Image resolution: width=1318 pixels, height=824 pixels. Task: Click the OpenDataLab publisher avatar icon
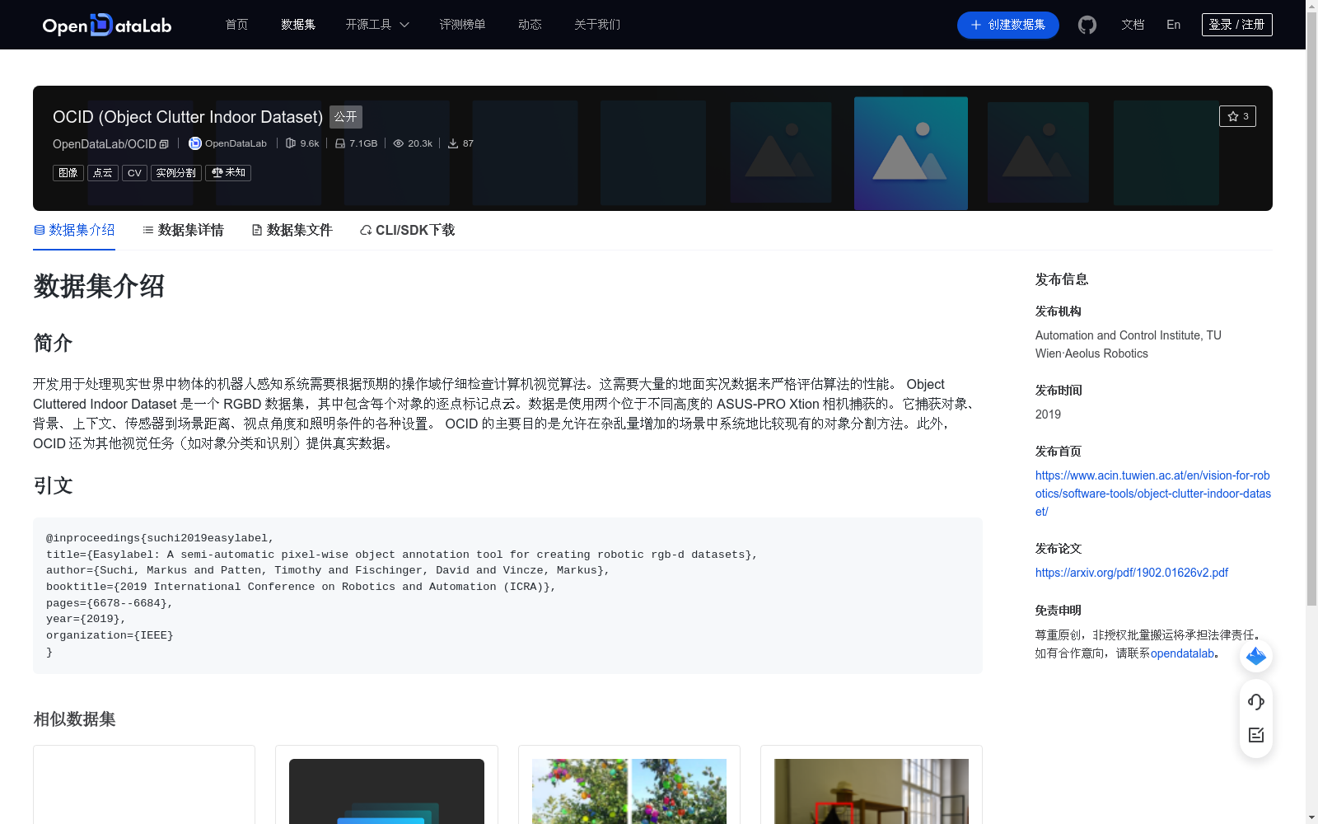pos(194,143)
